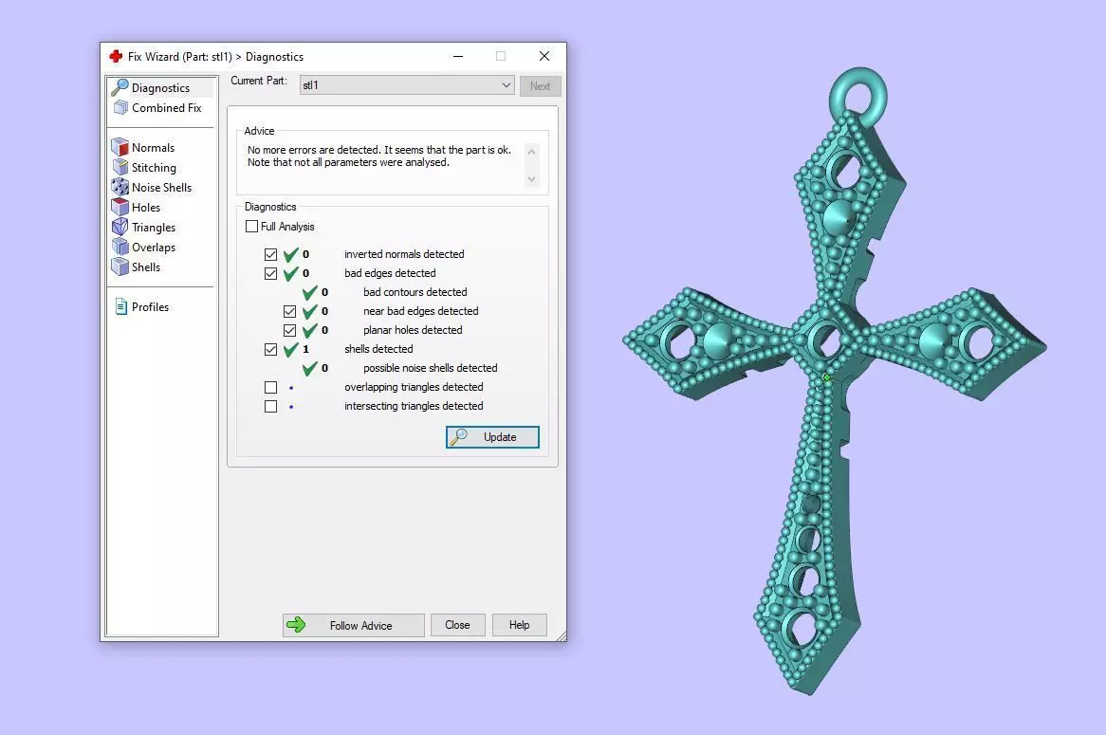Screen dimensions: 1106x735
Task: Click the green arrow on Follow Advice
Action: pos(296,624)
